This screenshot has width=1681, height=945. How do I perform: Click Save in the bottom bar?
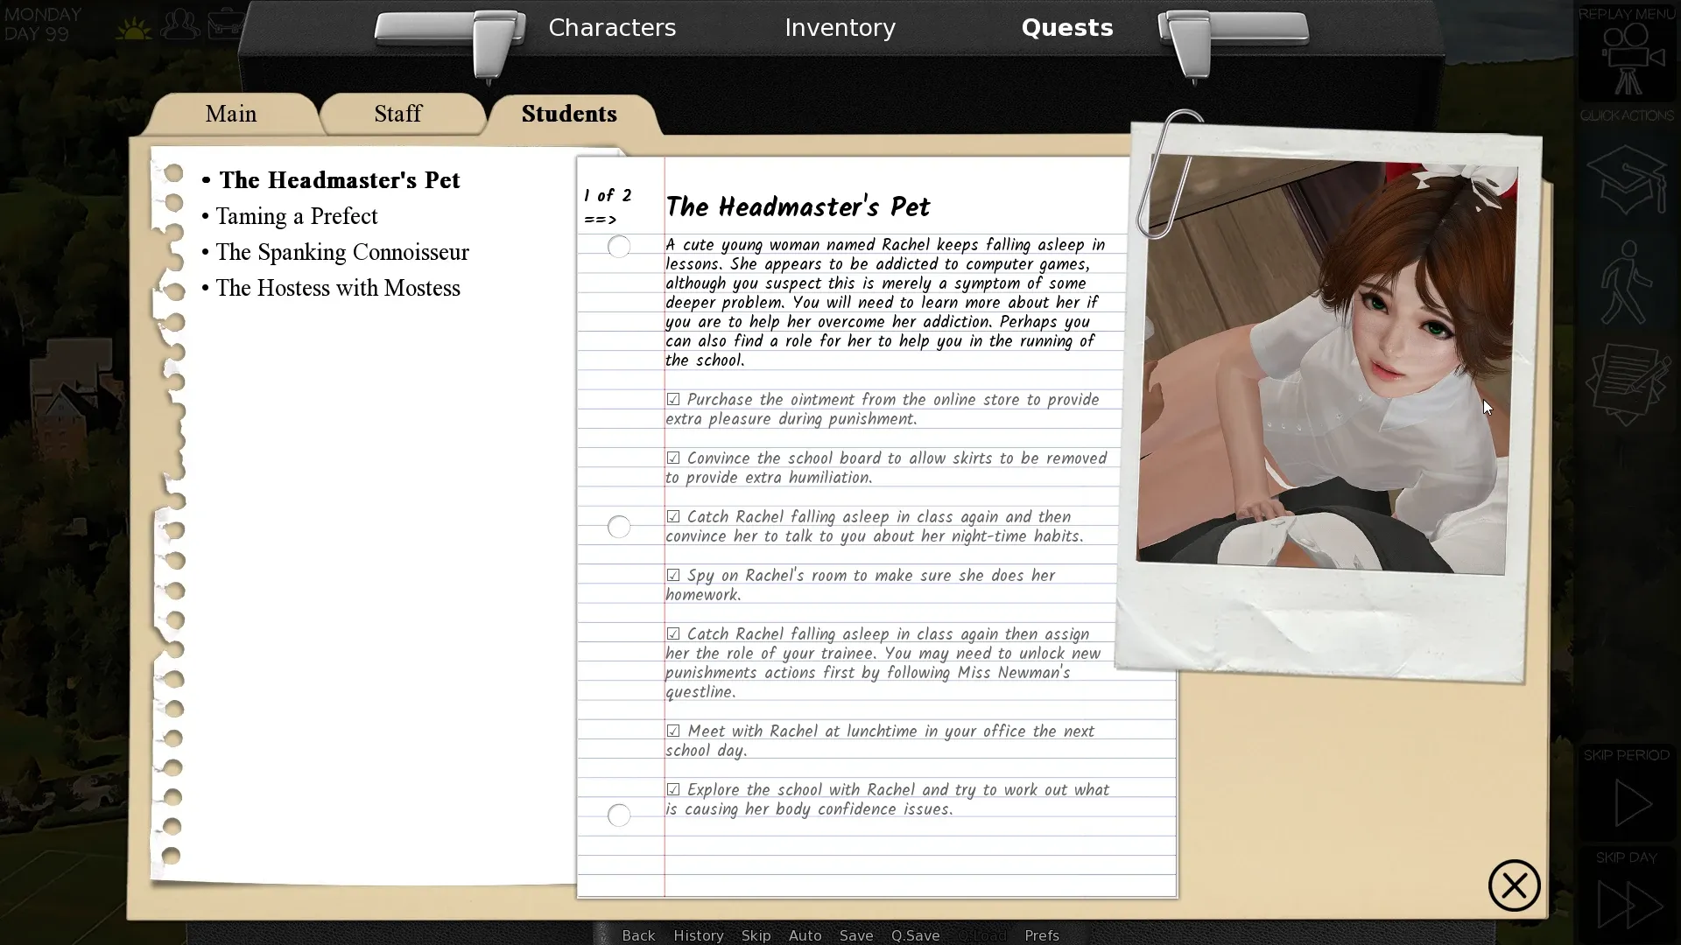[856, 935]
